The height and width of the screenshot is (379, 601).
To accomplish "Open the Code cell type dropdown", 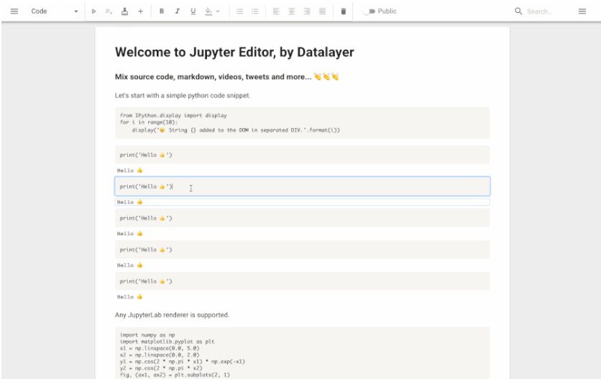I will point(55,11).
